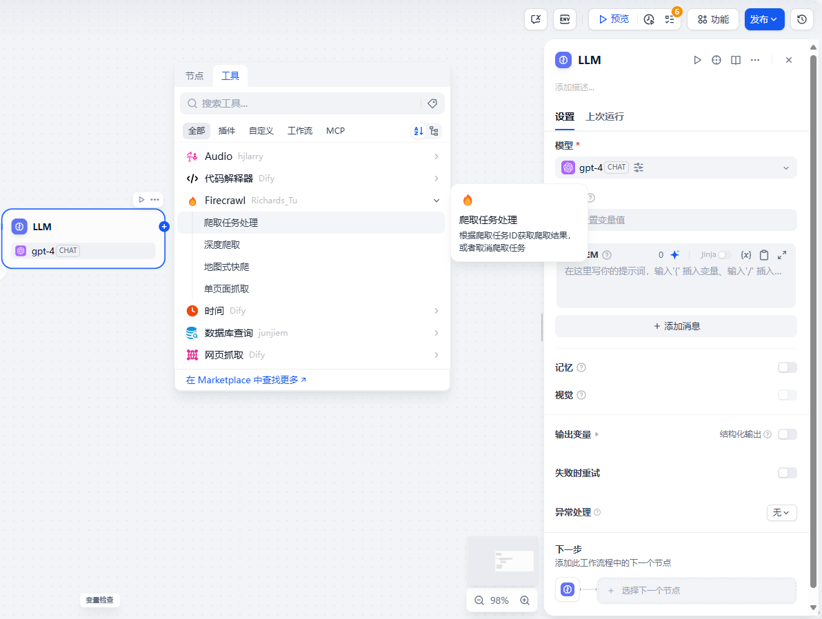Click 添加消息 add message button

point(676,326)
